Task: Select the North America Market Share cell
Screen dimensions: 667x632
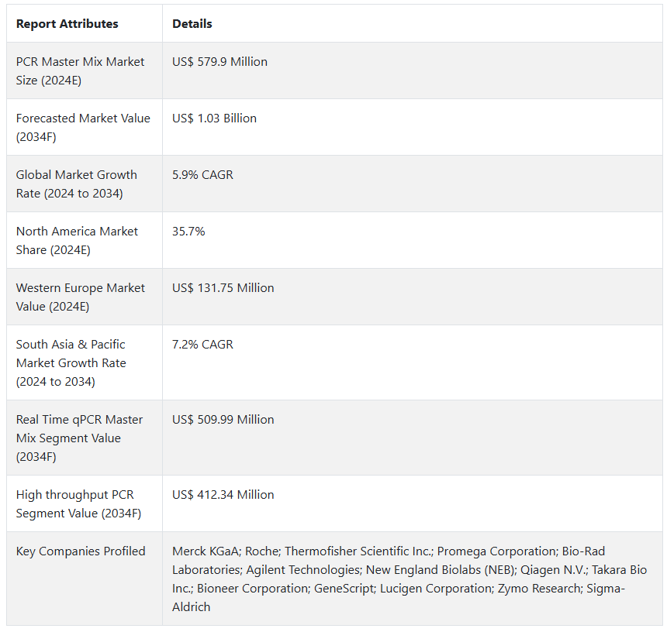Action: click(x=78, y=240)
